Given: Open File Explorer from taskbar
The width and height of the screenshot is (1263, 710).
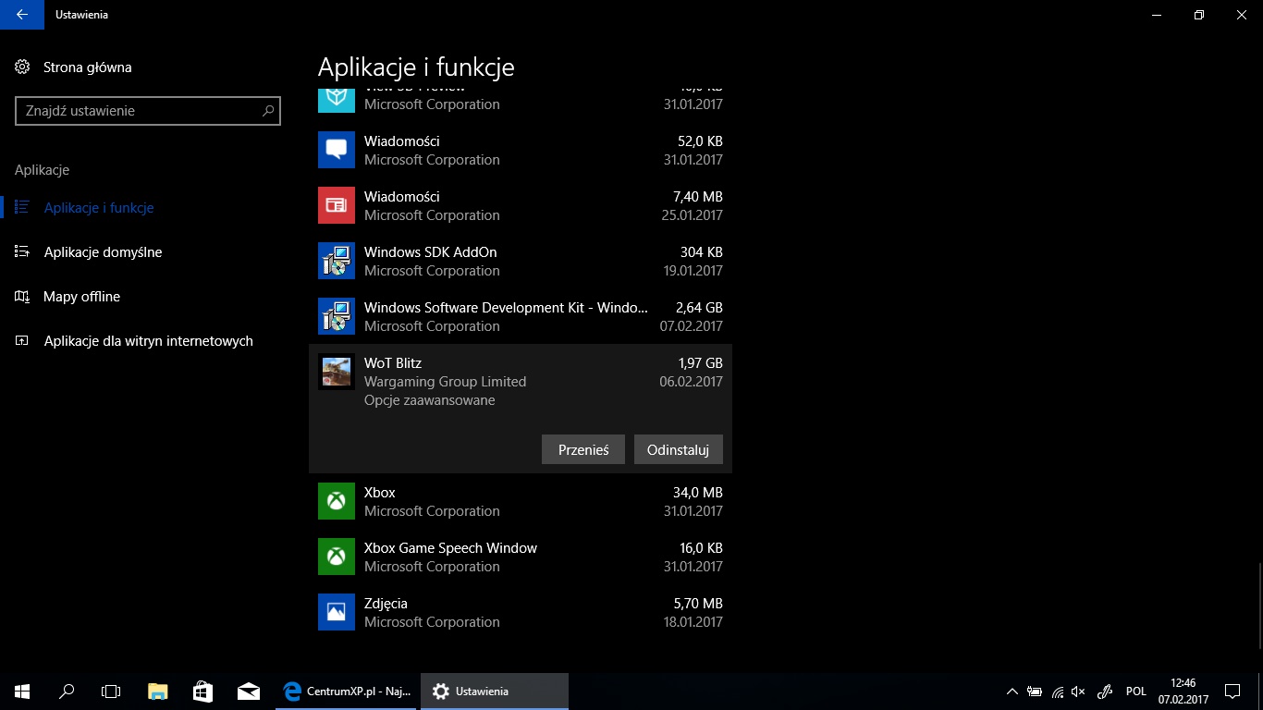Looking at the screenshot, I should click(158, 692).
